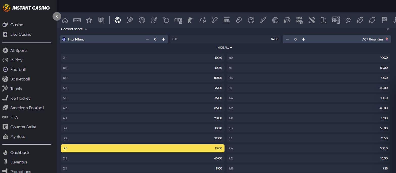Deselect the highlighted 3:0 bet at 10.00
Viewport: 396px width, 173px height.
[x=143, y=148]
